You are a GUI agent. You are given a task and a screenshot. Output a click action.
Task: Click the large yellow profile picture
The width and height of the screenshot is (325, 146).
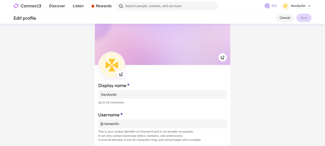pos(111,65)
